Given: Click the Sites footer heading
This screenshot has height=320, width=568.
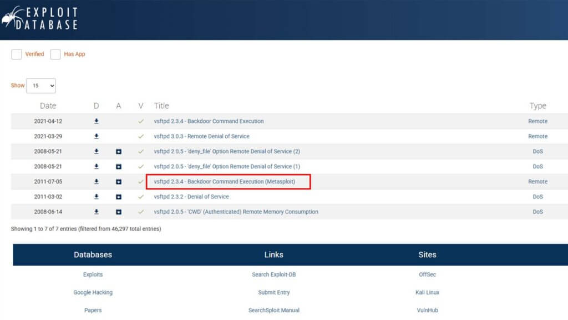Looking at the screenshot, I should [428, 254].
